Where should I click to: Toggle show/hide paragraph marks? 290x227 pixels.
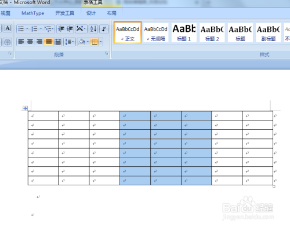(x=104, y=29)
